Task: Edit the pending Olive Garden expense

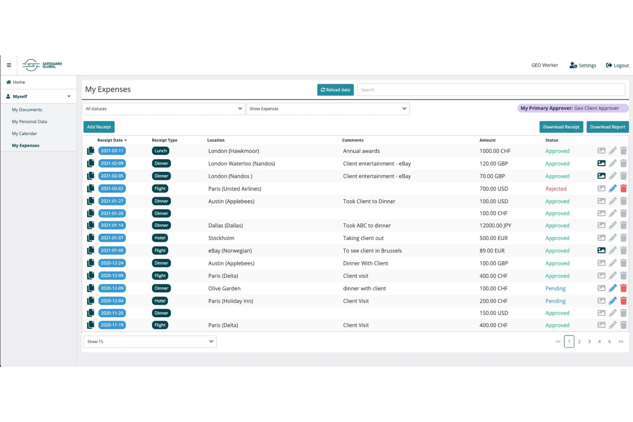Action: [x=612, y=289]
